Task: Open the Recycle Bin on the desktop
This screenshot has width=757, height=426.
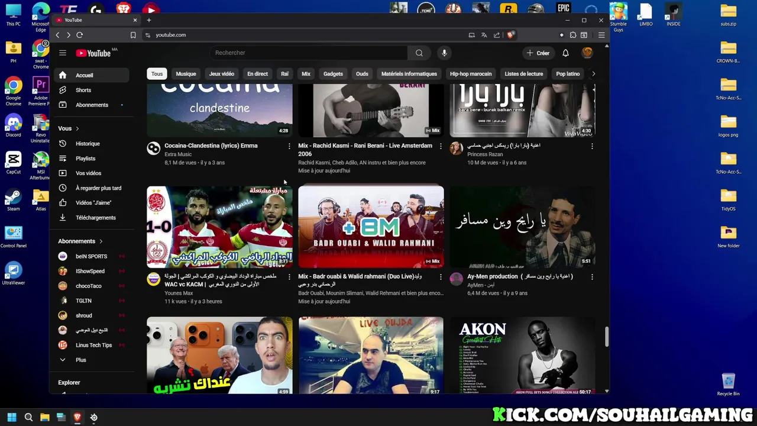Action: pos(728,385)
